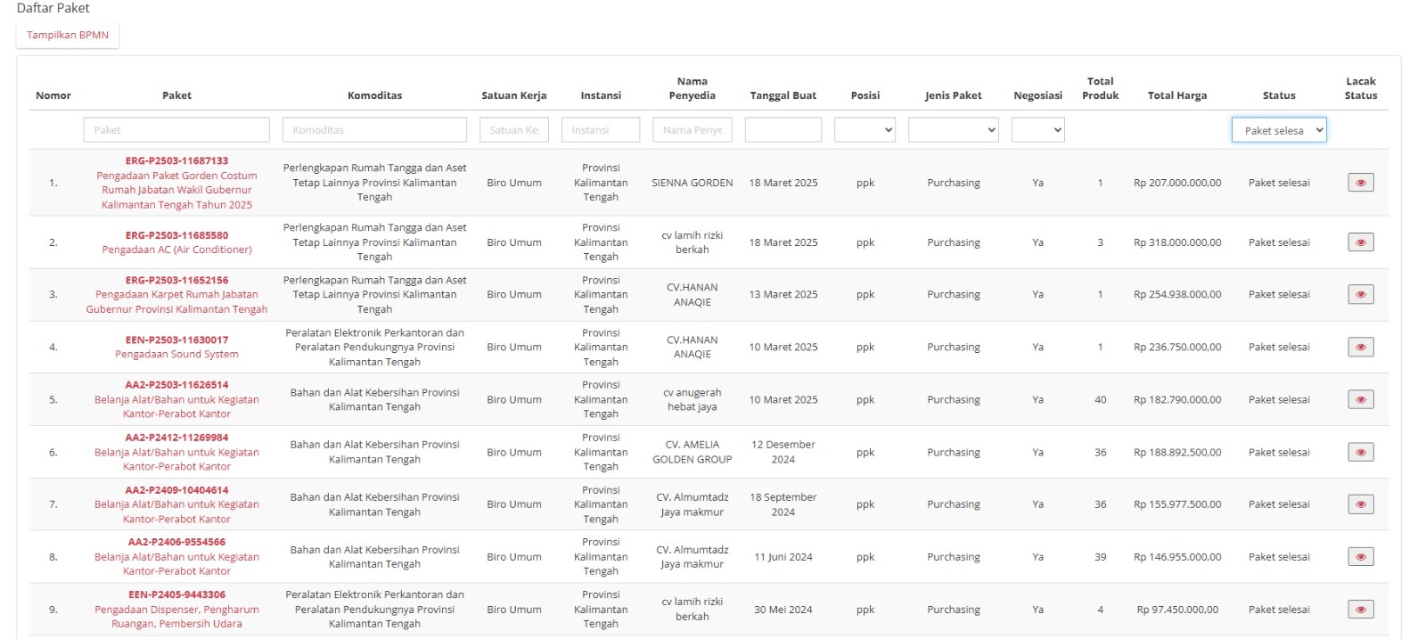Track status of AA2-P2503-11626514
The width and height of the screenshot is (1426, 639).
tap(1360, 399)
